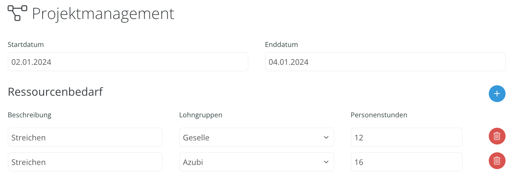
Task: Click the Personenstunden column label
Action: [x=379, y=115]
